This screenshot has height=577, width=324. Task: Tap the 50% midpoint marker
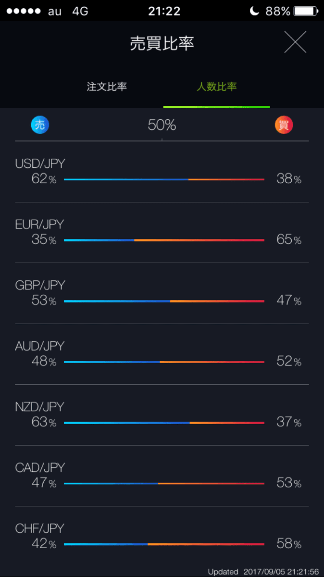point(162,125)
